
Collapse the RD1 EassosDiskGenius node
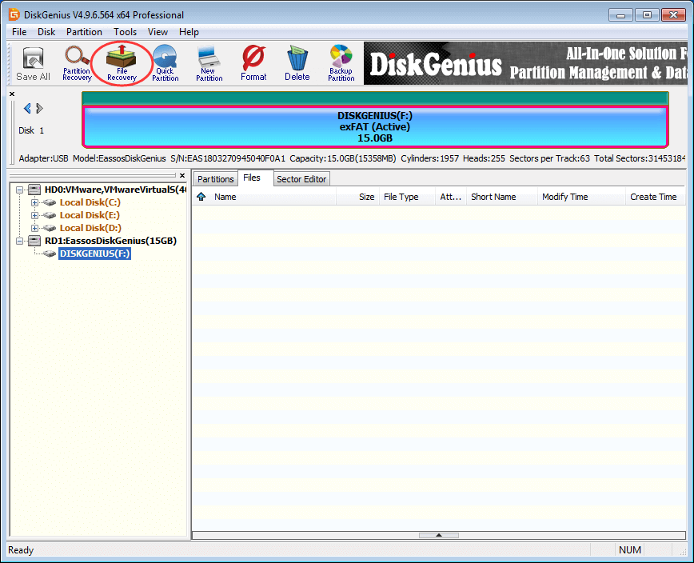(x=19, y=242)
